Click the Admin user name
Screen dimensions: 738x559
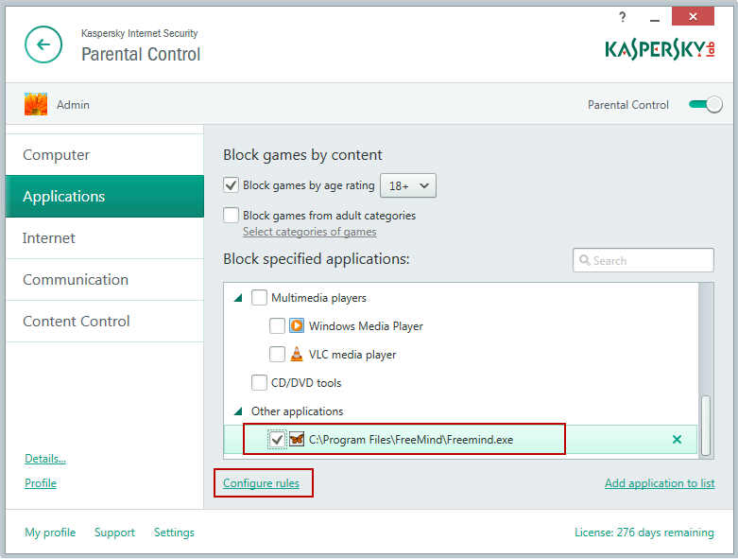(x=73, y=105)
